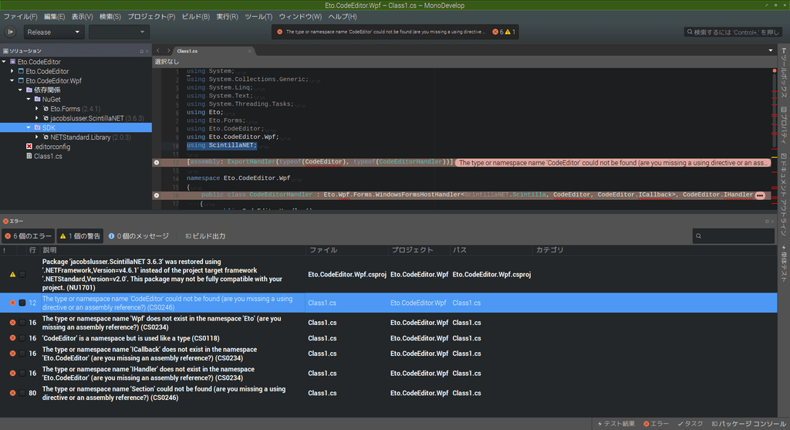Expand the Eto.CodeEditor project node
The image size is (790, 430).
[x=12, y=71]
